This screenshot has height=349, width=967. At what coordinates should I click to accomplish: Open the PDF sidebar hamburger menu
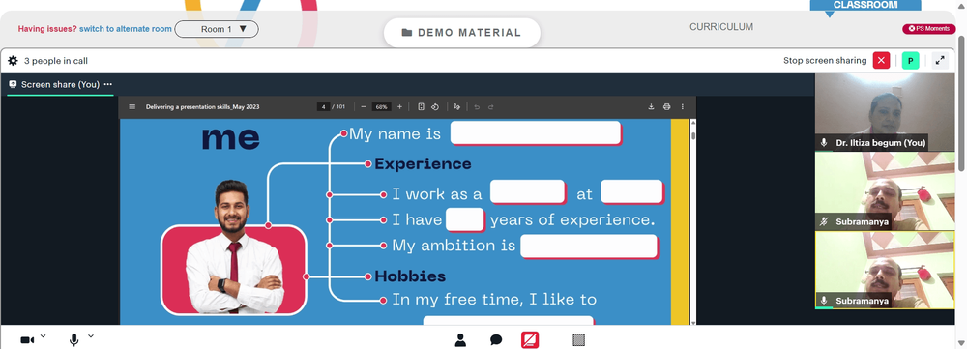click(132, 106)
